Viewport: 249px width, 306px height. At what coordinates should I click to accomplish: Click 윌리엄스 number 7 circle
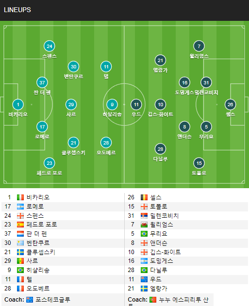coord(199,46)
